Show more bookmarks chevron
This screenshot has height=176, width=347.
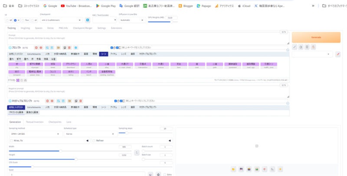click(313, 6)
